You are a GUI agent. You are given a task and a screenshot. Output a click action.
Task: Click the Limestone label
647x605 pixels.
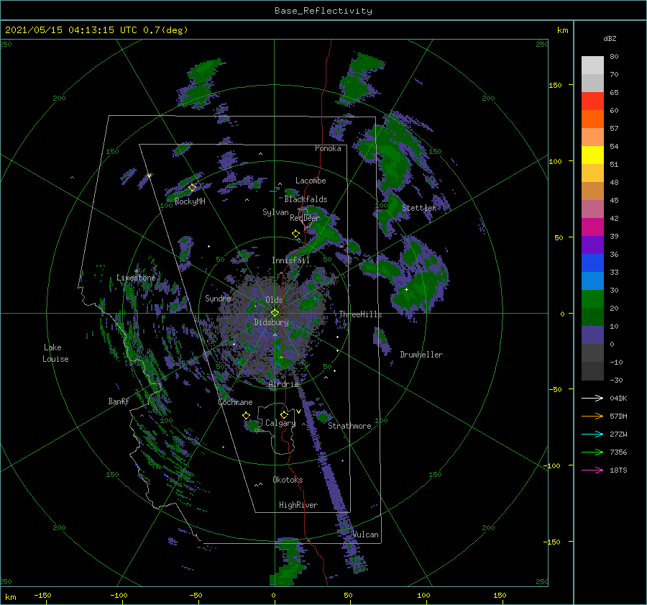tap(136, 278)
